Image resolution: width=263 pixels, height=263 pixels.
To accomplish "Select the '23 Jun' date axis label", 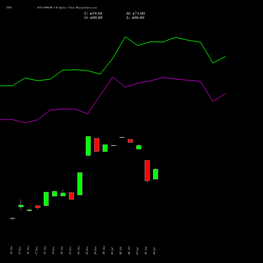I will 70,250.
